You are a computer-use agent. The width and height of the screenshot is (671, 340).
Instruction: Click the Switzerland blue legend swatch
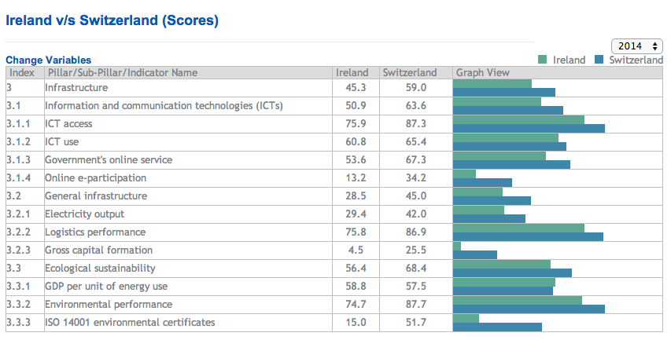(x=599, y=60)
